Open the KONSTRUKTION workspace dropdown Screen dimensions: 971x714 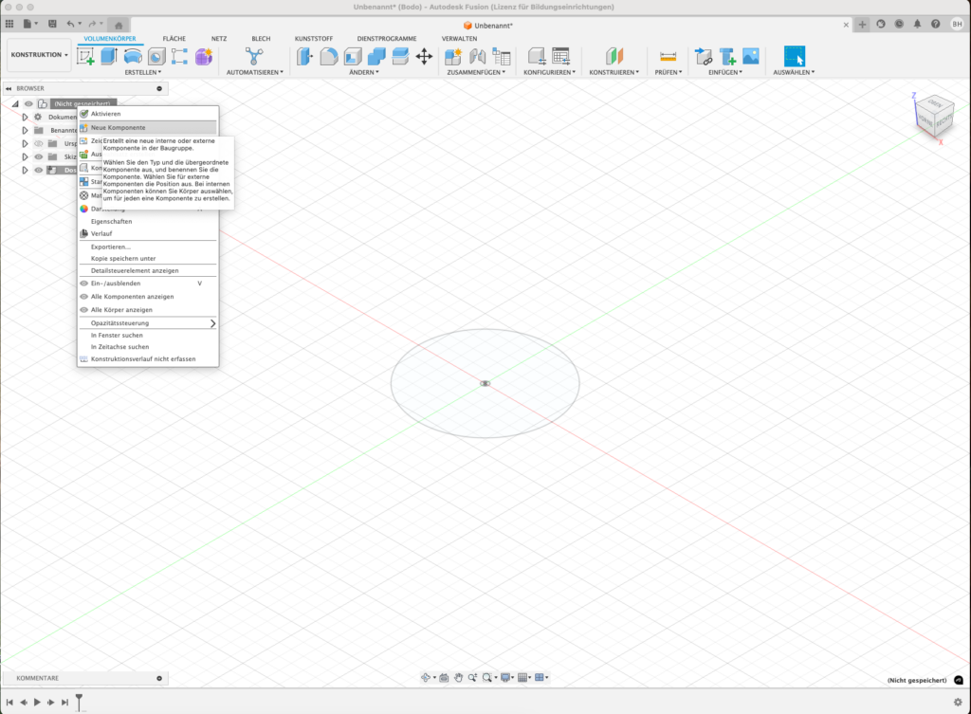(39, 55)
